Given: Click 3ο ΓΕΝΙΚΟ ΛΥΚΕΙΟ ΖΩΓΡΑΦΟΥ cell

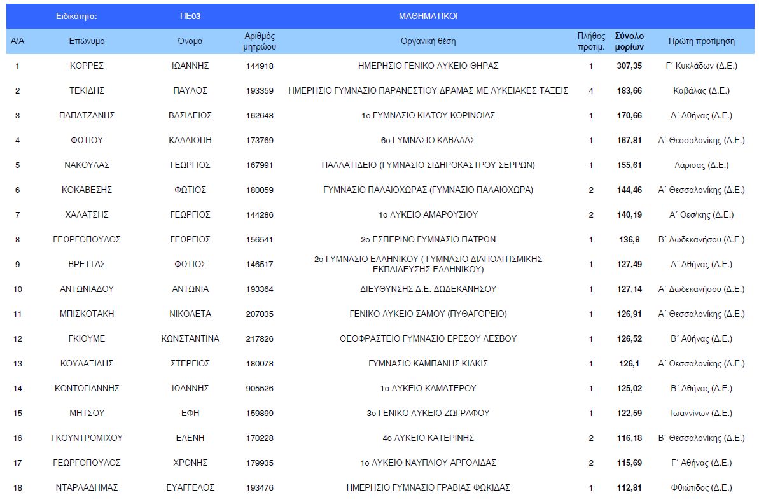Looking at the screenshot, I should coord(428,413).
